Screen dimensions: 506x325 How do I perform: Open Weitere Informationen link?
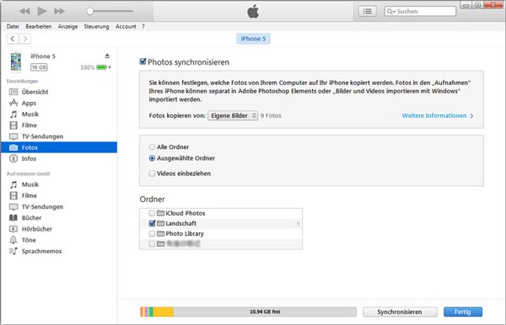(438, 115)
